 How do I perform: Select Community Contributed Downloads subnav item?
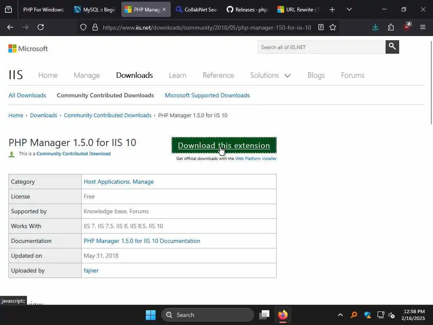105,95
